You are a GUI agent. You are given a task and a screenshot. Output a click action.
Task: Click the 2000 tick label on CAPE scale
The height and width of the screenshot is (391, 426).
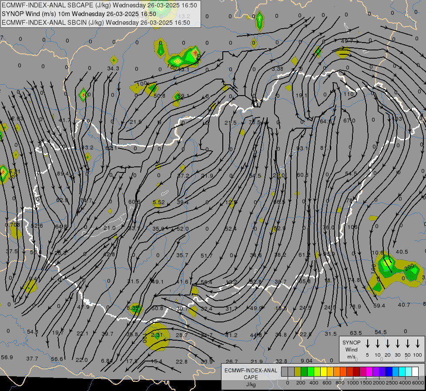(x=379, y=383)
